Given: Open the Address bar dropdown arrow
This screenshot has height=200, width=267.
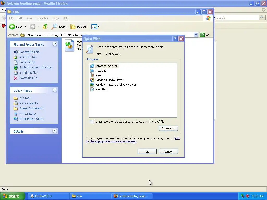Looking at the screenshot, I should point(196,35).
